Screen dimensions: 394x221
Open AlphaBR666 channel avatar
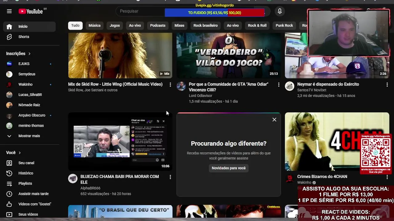73,179
